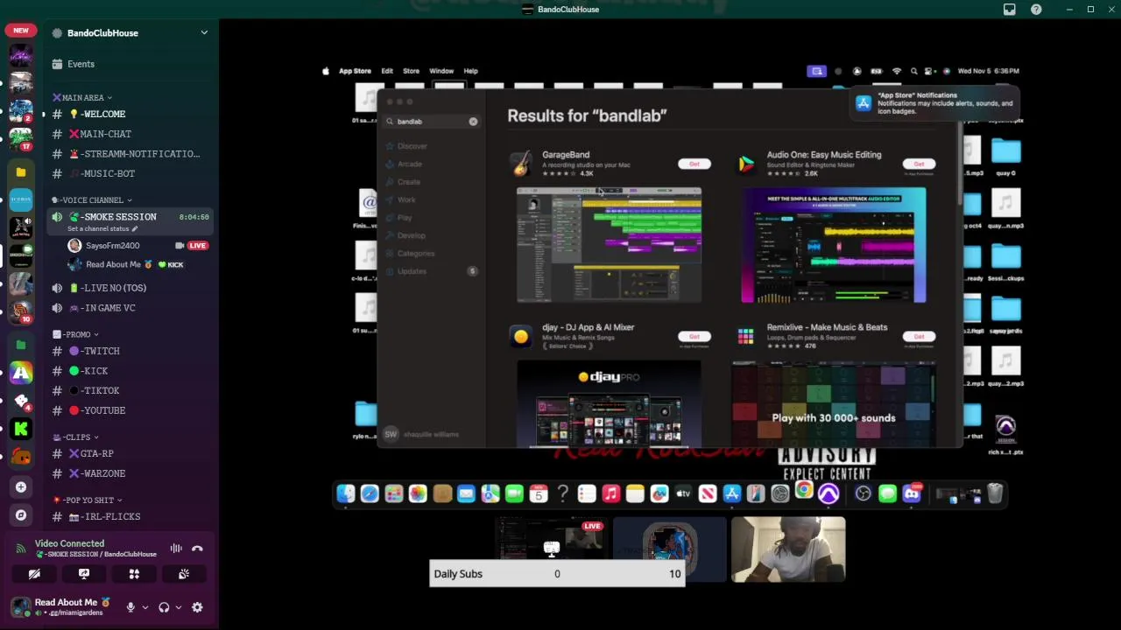Click the Finder icon in streamed dock
1121x630 pixels.
click(x=346, y=494)
